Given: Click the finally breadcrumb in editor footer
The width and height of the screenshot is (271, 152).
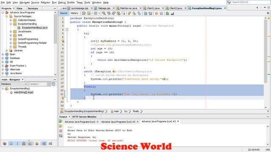Looking at the screenshot, I should (136, 111).
